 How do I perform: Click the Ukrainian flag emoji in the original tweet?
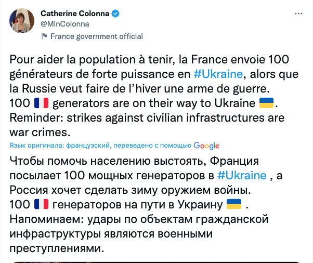(x=265, y=101)
